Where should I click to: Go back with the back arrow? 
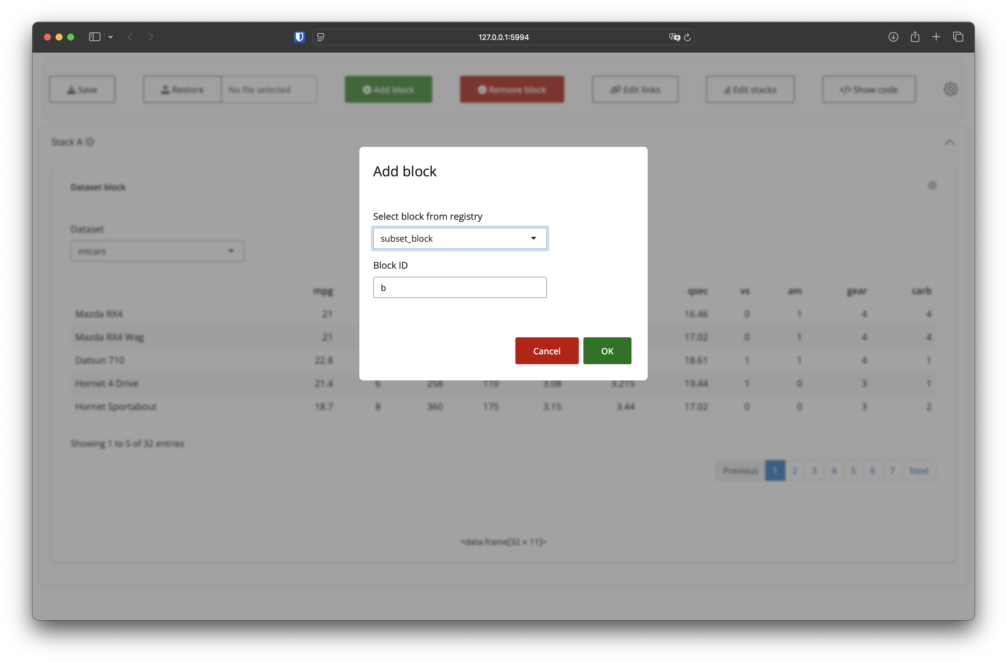click(x=130, y=37)
